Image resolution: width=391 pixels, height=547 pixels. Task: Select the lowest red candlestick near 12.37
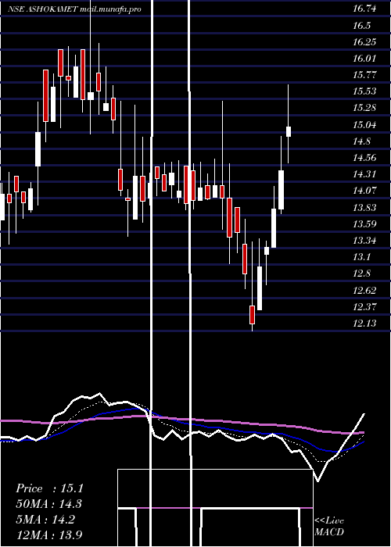[x=252, y=315]
